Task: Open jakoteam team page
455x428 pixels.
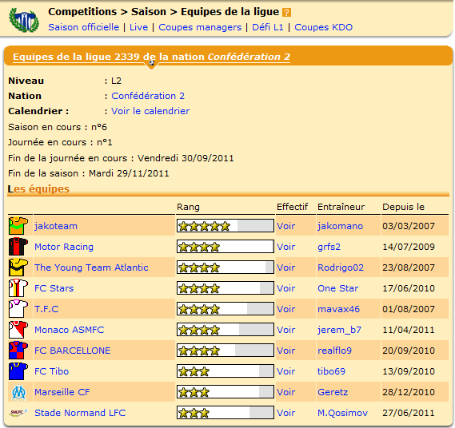Action: click(56, 226)
